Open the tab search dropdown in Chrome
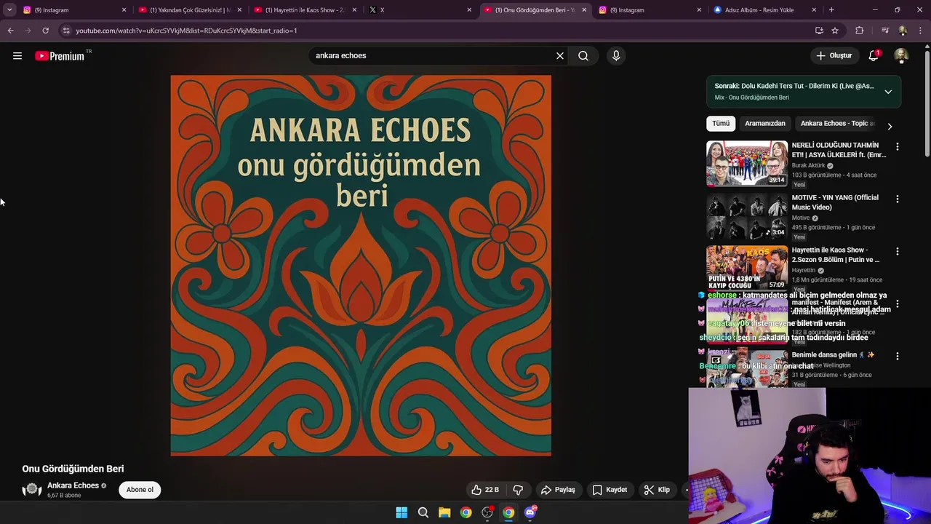931x524 pixels. pyautogui.click(x=9, y=10)
